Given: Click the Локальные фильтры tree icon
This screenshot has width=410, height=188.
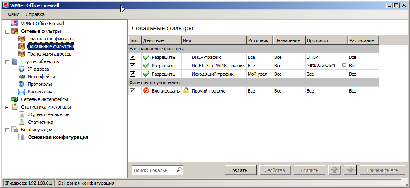Looking at the screenshot, I should coord(21,46).
